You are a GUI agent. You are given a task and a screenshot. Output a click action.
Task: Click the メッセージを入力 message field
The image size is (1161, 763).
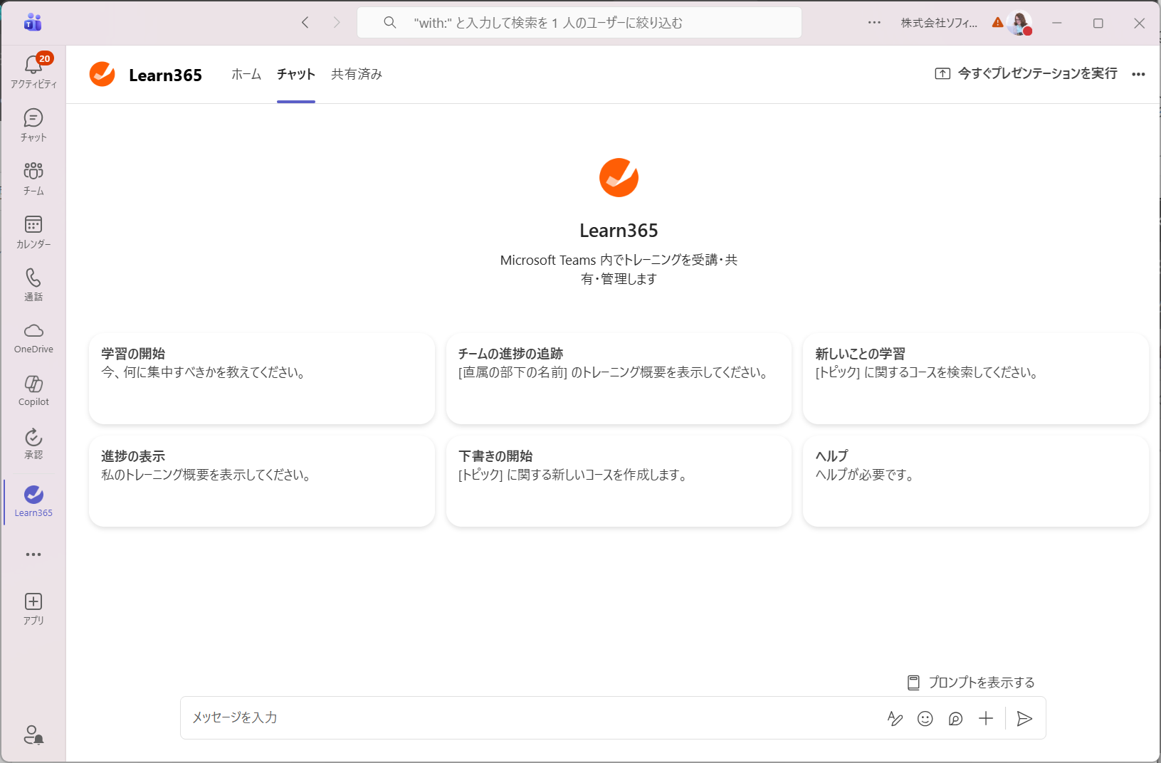pyautogui.click(x=527, y=717)
